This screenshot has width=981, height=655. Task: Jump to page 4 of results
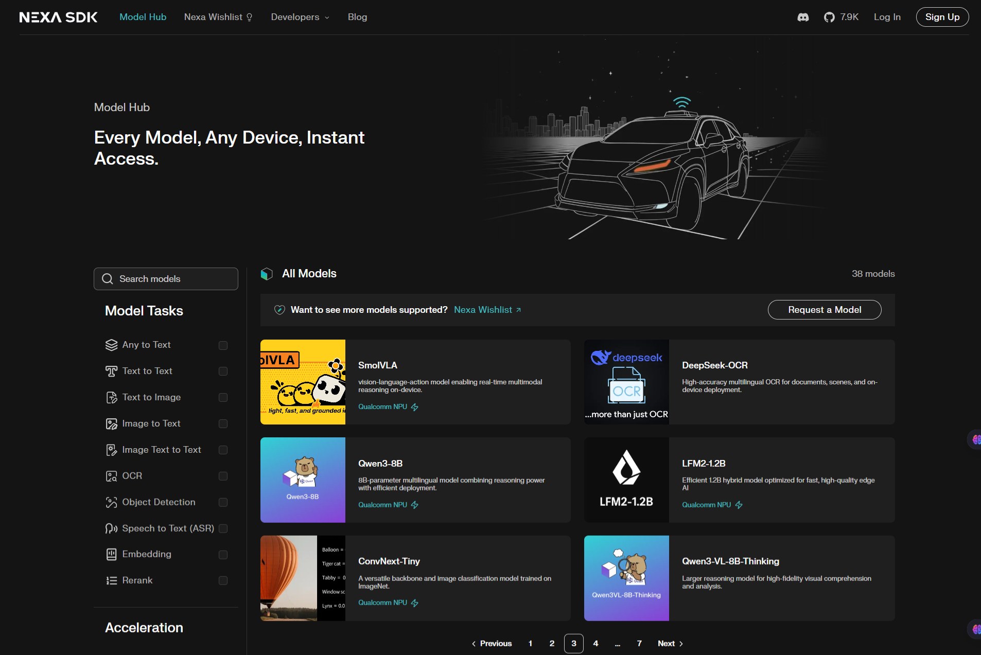(595, 643)
